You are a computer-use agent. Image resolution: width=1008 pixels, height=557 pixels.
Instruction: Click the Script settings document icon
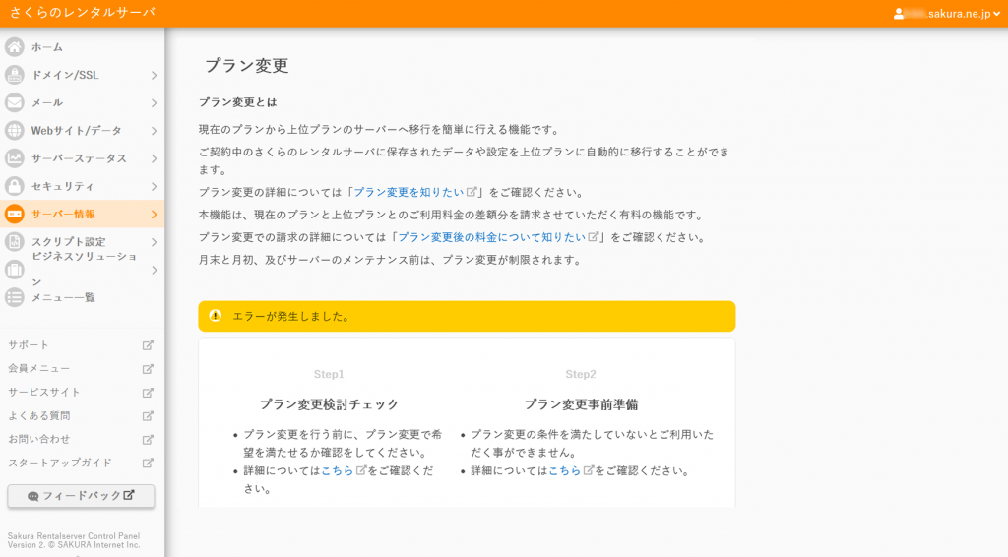pos(15,242)
